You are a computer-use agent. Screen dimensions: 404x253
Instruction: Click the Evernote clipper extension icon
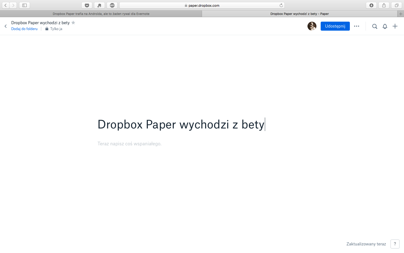pyautogui.click(x=99, y=5)
